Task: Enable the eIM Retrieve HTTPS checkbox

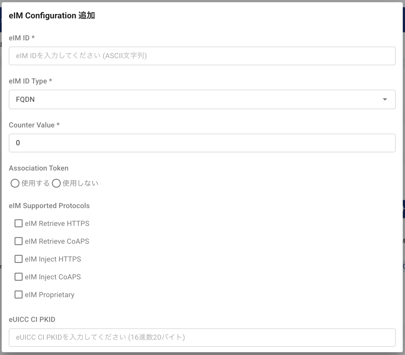Action: click(18, 223)
